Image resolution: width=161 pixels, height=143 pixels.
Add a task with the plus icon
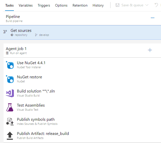(x=150, y=50)
